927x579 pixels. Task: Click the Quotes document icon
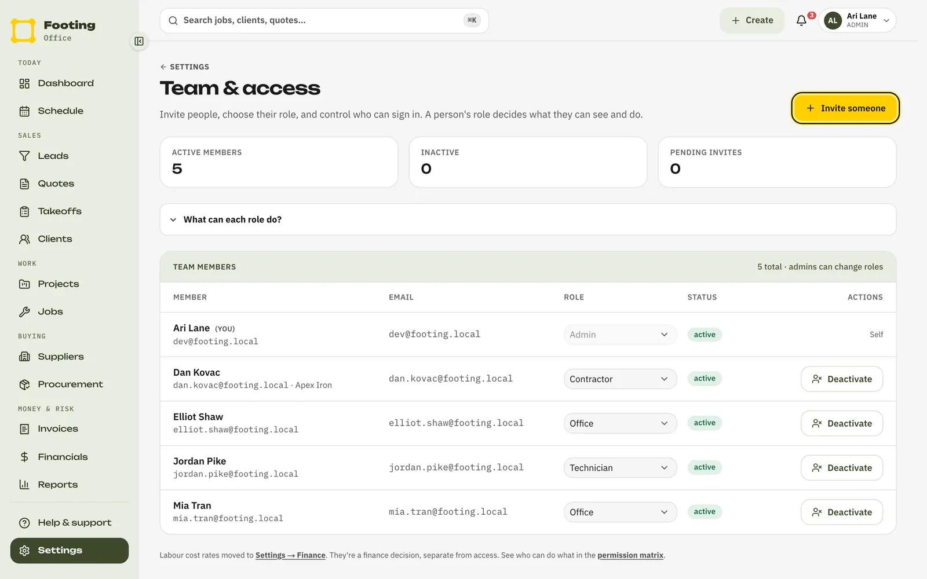(x=24, y=184)
